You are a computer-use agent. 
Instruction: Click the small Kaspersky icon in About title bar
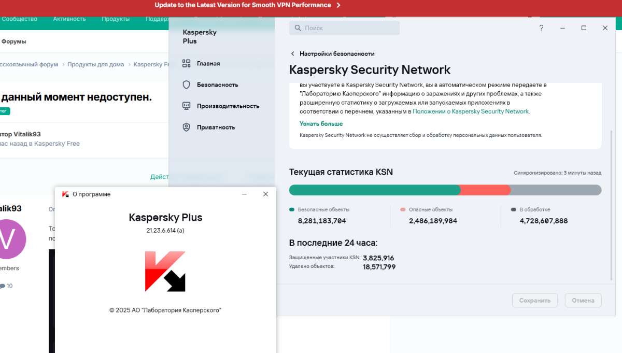(x=65, y=194)
